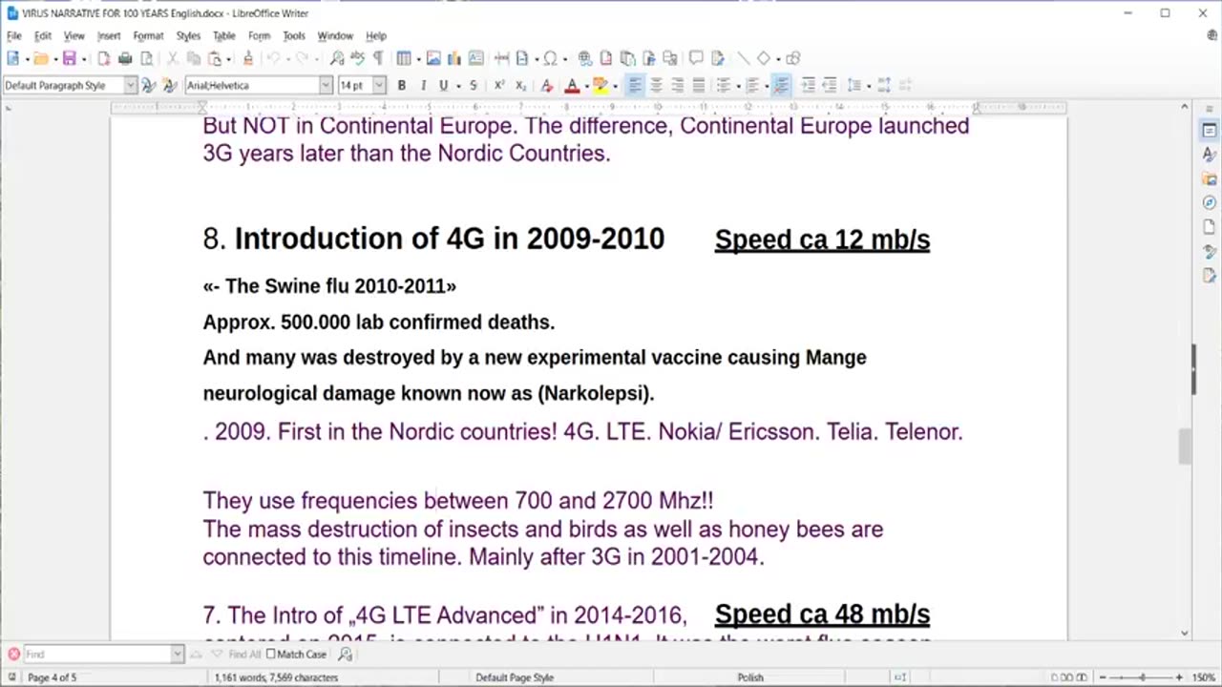Toggle track changes recording icon
Screen dimensions: 1222x687
717,58
